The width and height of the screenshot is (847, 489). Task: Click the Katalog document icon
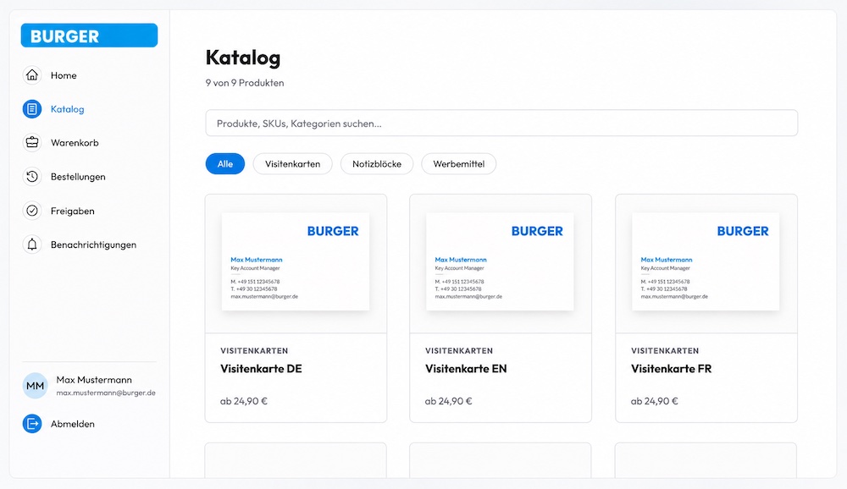pyautogui.click(x=32, y=109)
